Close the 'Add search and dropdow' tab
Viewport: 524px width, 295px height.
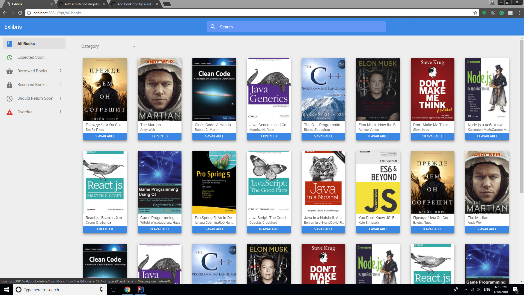click(104, 4)
